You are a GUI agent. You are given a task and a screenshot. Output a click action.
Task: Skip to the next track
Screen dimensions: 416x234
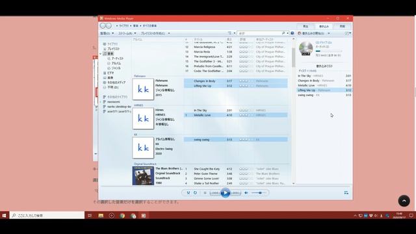(235, 193)
